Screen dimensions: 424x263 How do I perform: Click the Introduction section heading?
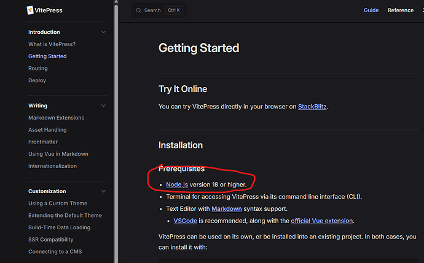pyautogui.click(x=44, y=32)
